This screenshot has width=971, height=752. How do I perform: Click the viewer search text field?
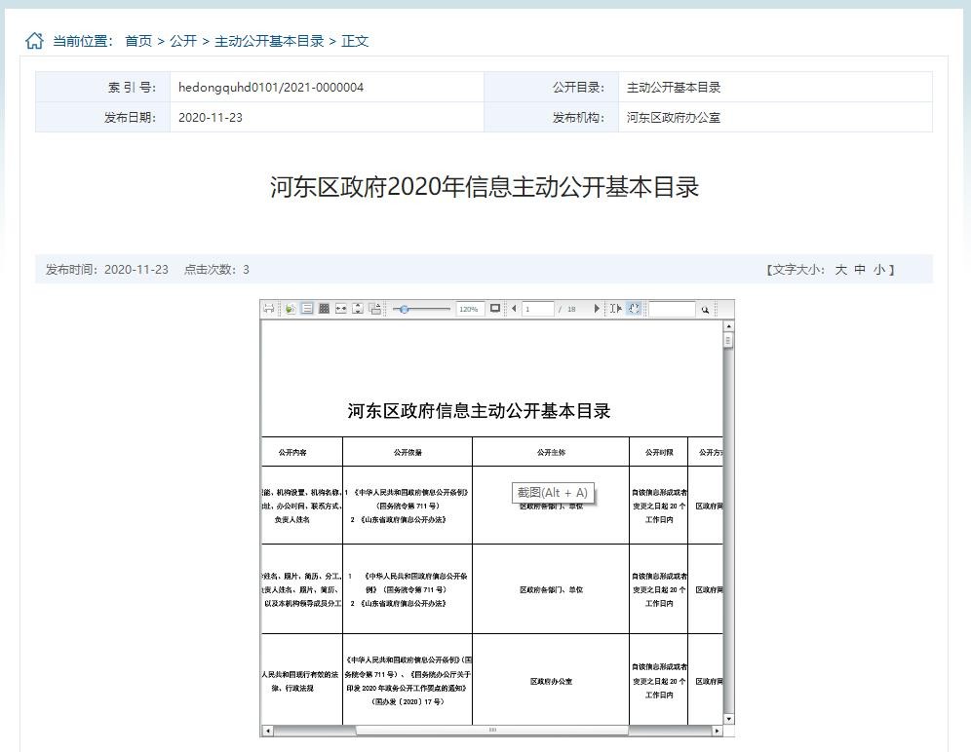coord(672,309)
